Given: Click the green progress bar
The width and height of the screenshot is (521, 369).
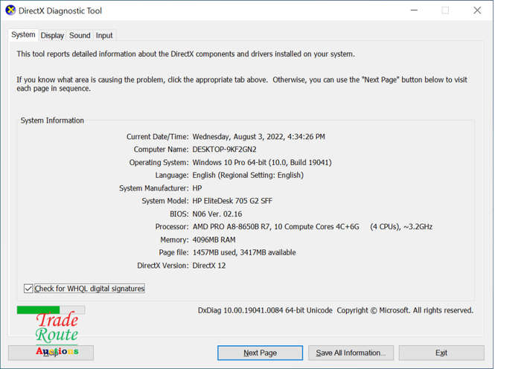Looking at the screenshot, I should pyautogui.click(x=51, y=310).
